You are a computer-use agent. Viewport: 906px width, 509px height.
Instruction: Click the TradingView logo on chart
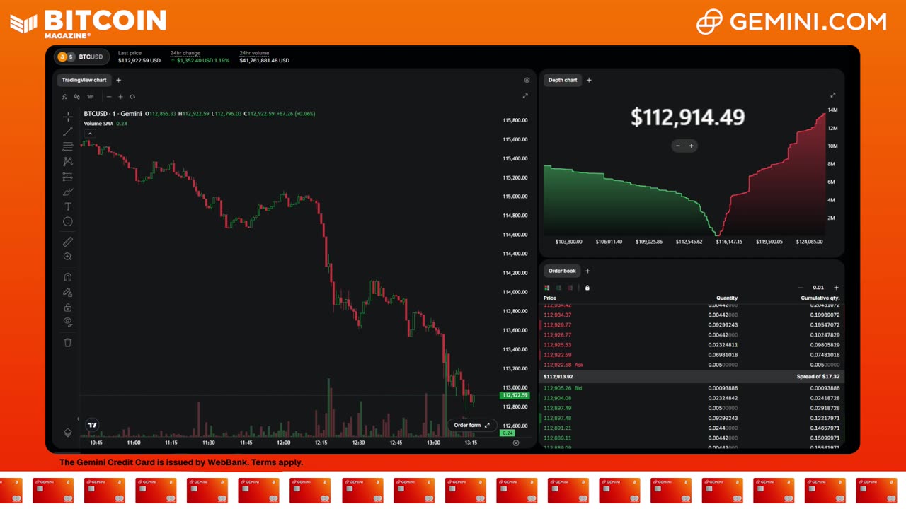coord(92,425)
